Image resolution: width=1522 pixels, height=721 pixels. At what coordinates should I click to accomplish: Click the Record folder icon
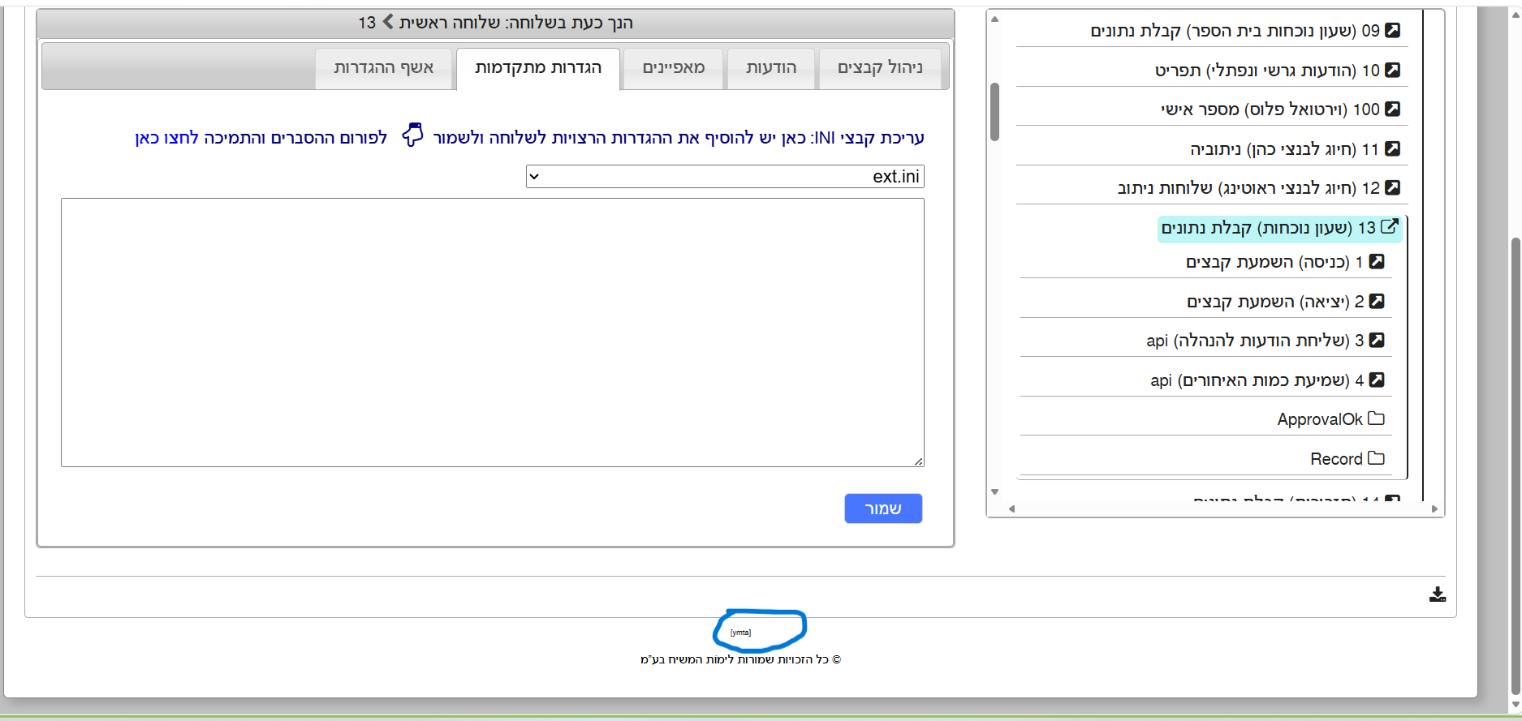[x=1376, y=458]
